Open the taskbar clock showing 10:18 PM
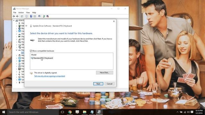 click(199, 112)
